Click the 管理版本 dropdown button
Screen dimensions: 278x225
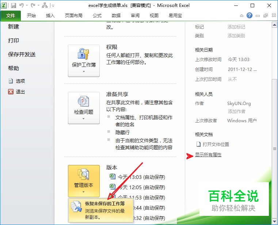pyautogui.click(x=84, y=181)
